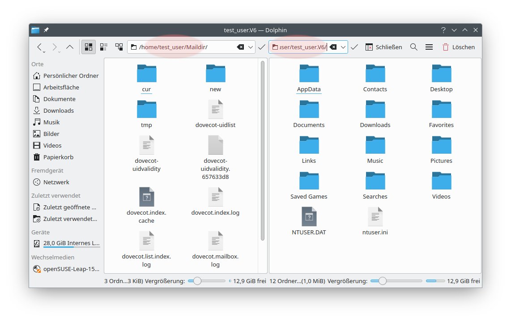
Task: Open Netzwerk in the places panel
Action: point(56,182)
